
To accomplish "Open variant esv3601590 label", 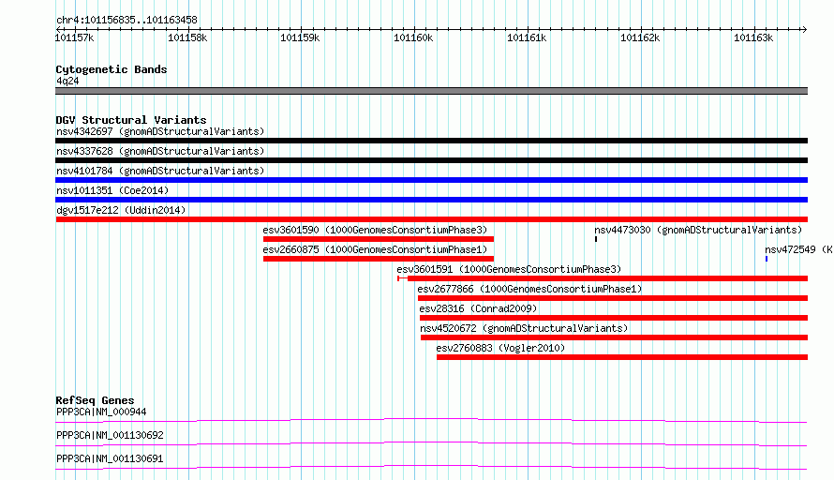I will pyautogui.click(x=375, y=230).
